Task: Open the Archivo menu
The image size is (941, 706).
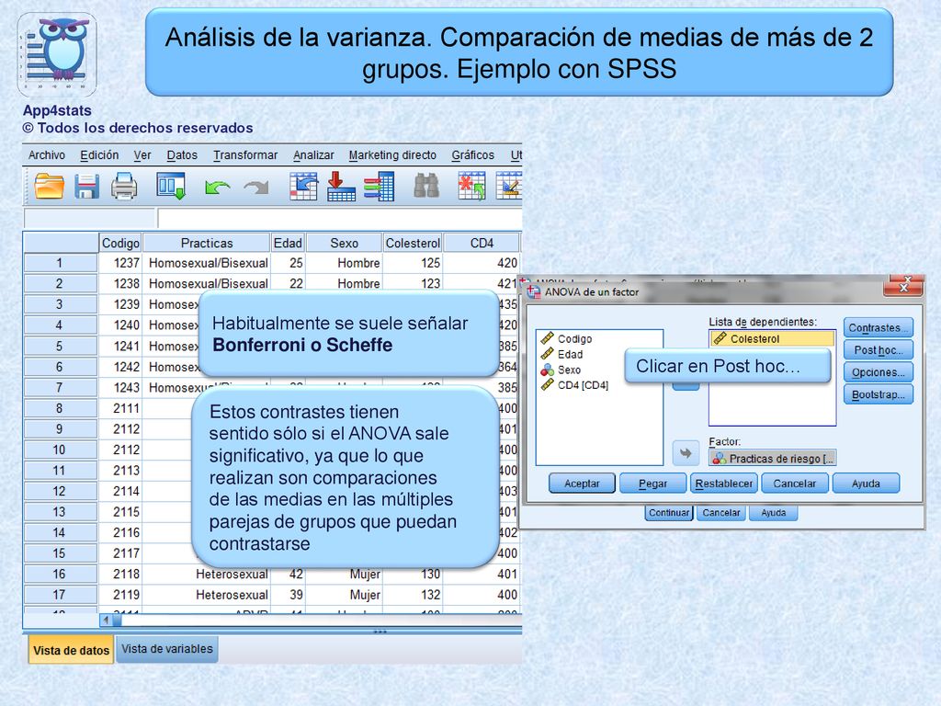Action: tap(47, 154)
